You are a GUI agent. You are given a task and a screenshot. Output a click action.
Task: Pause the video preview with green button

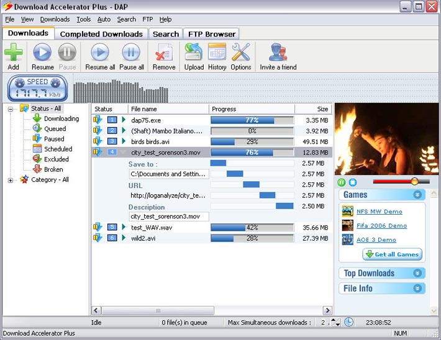342,182
